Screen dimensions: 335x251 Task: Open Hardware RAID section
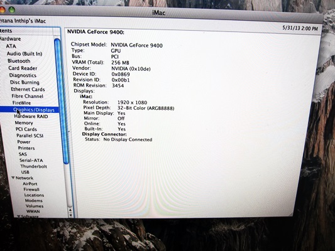[31, 117]
